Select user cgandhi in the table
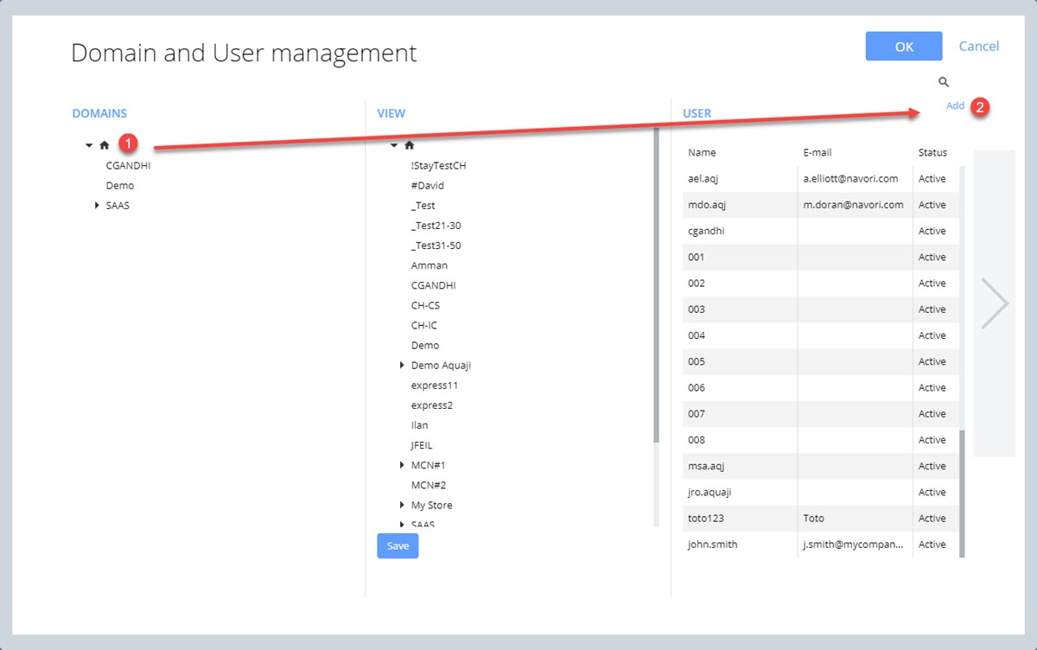 819,231
